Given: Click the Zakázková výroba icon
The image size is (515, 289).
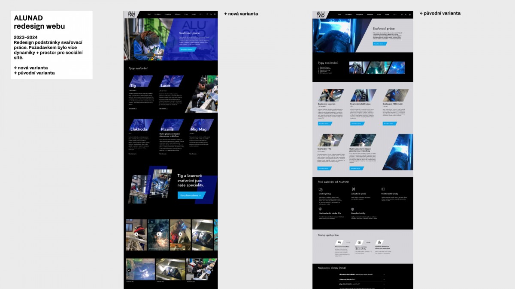Looking at the screenshot, I should 353,189.
